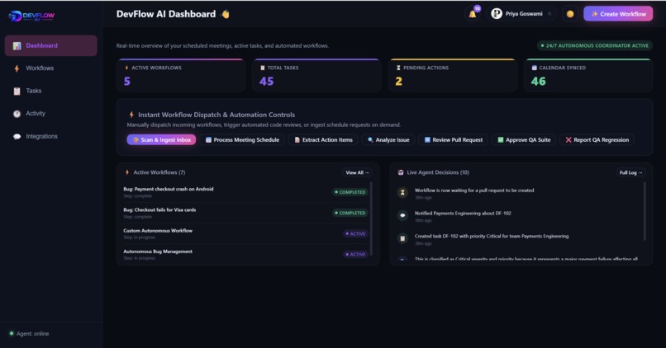Open Integrations in the sidebar
Viewport: 666px width, 348px height.
click(x=51, y=137)
